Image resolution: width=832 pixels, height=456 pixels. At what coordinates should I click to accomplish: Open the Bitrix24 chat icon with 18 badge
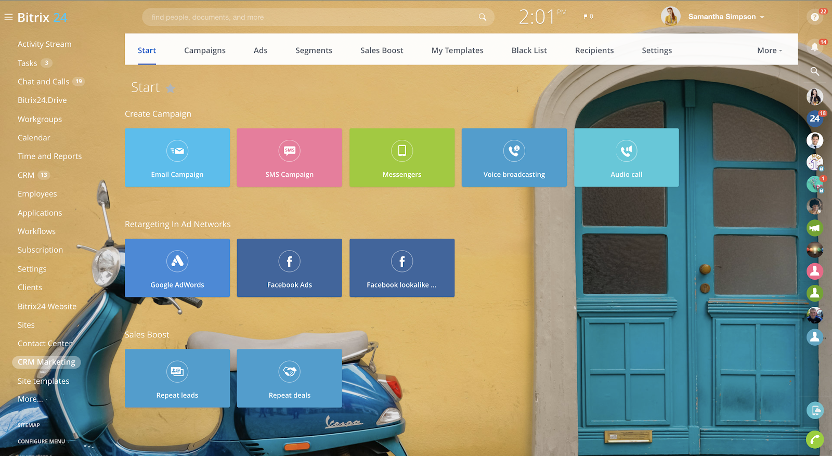click(x=815, y=118)
